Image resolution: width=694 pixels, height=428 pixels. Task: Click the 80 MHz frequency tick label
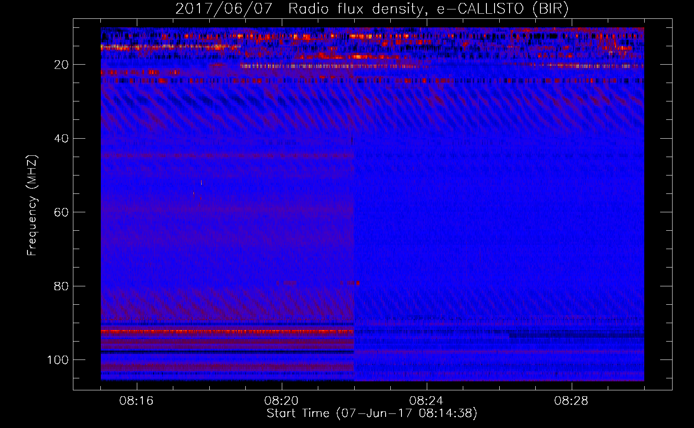pyautogui.click(x=61, y=286)
